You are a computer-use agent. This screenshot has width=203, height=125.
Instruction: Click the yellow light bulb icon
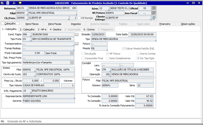(20, 3)
